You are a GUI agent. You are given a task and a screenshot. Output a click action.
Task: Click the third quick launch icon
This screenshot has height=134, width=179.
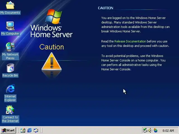[36, 130]
